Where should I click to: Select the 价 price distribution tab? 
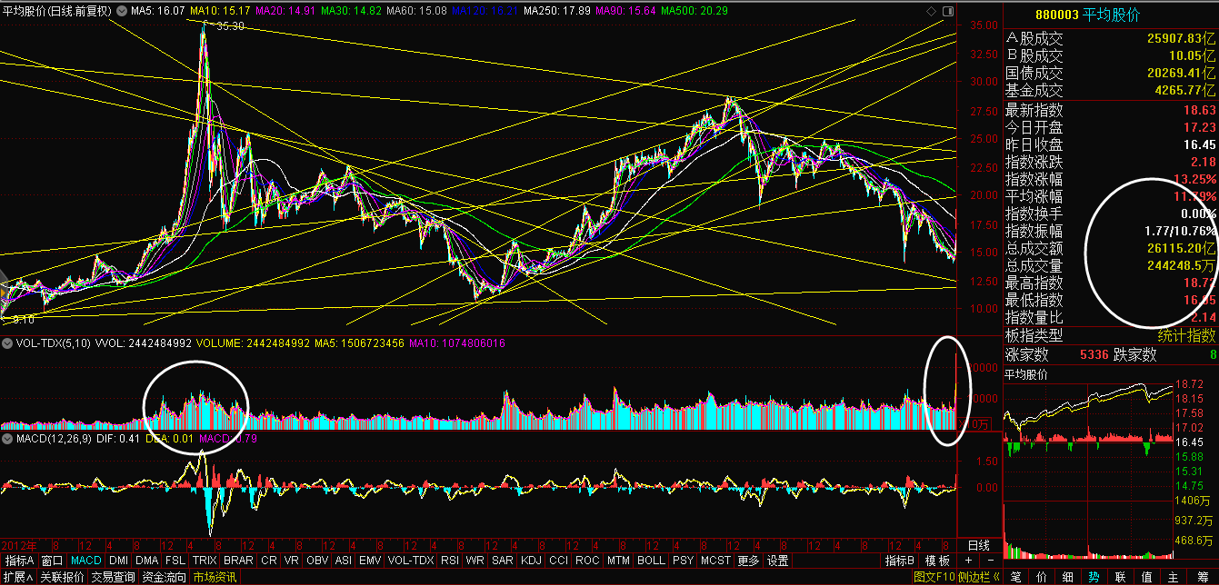point(1042,577)
